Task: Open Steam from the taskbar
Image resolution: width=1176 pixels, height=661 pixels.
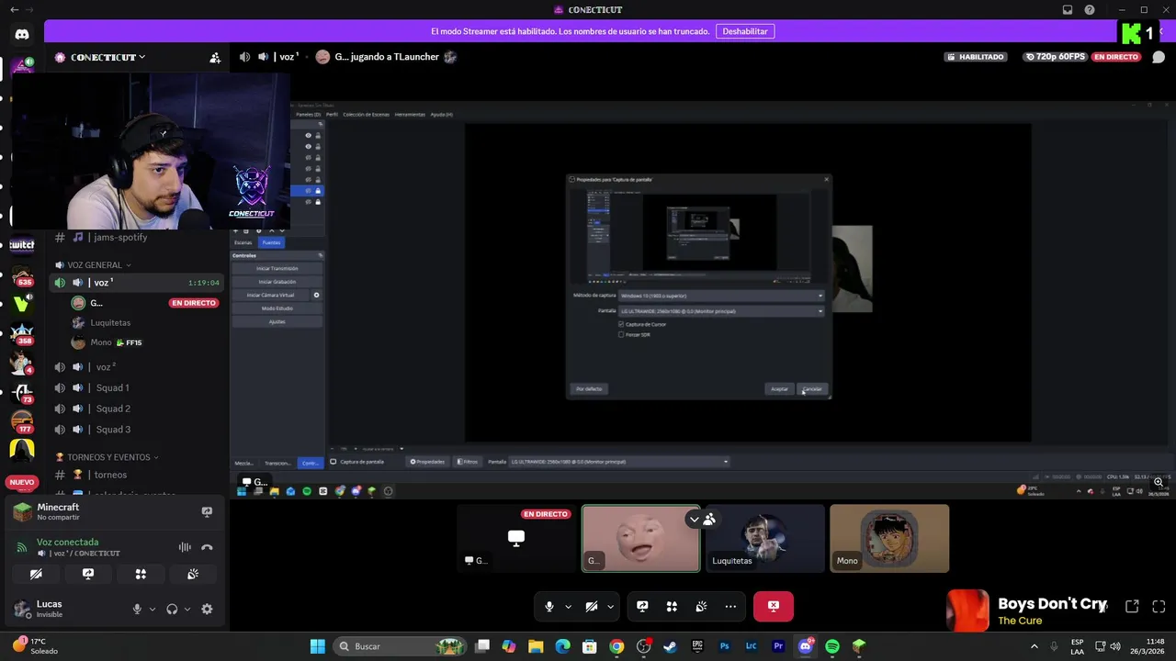Action: (671, 646)
